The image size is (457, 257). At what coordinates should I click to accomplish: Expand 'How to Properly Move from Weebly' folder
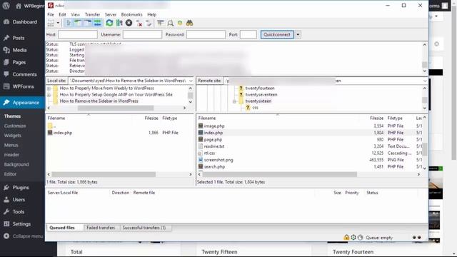pos(49,88)
